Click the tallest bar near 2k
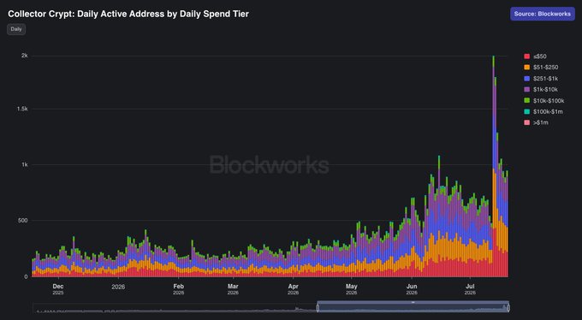The image size is (582, 320). (493, 166)
